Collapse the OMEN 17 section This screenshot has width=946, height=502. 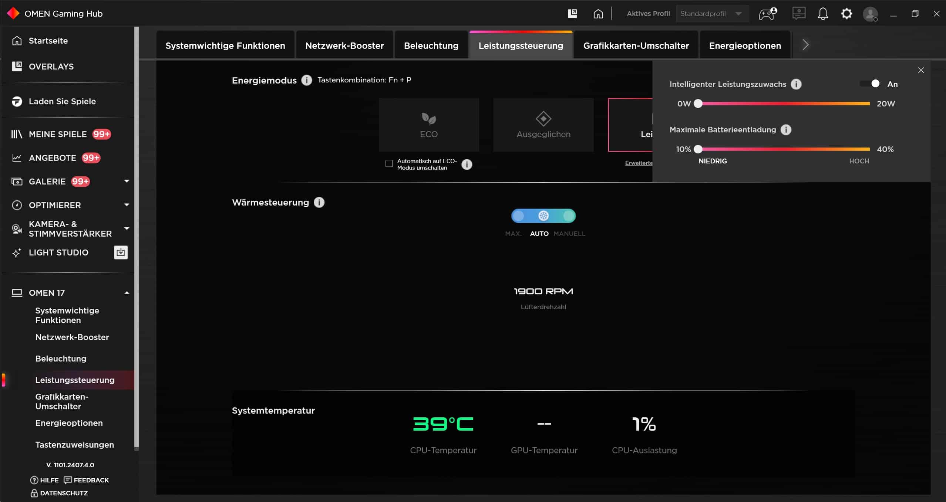(127, 293)
